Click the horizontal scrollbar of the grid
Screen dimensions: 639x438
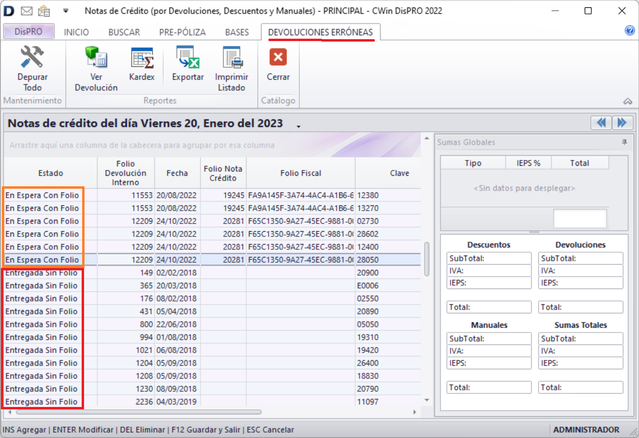(x=138, y=412)
